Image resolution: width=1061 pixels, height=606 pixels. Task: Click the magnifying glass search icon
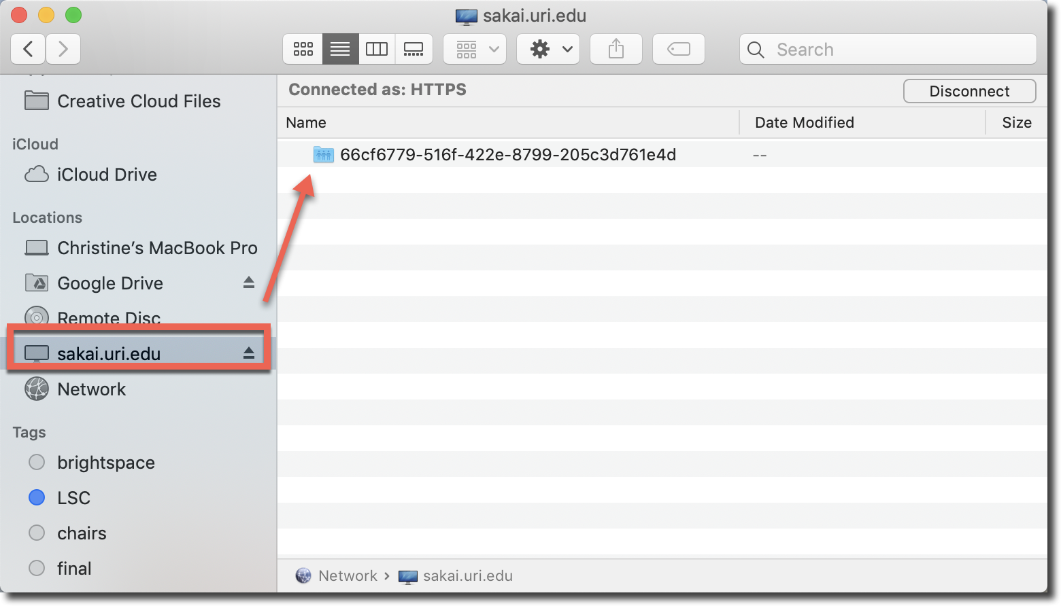click(756, 50)
